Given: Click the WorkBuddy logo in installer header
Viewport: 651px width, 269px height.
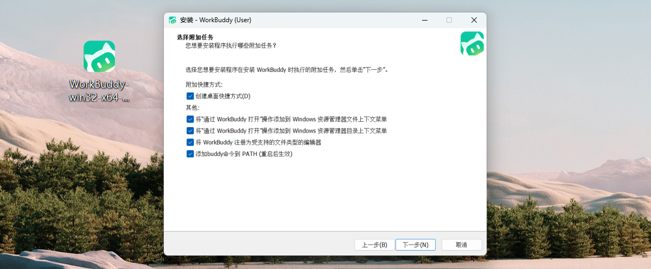Looking at the screenshot, I should (472, 44).
